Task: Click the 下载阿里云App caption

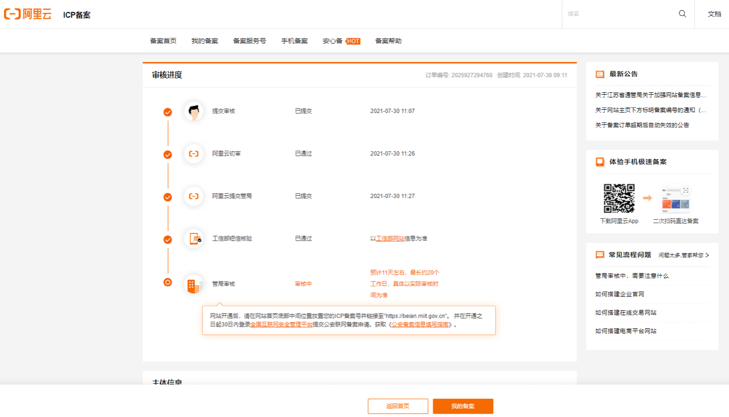Action: 619,221
